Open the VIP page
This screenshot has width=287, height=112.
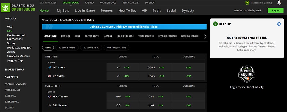[x=144, y=11]
